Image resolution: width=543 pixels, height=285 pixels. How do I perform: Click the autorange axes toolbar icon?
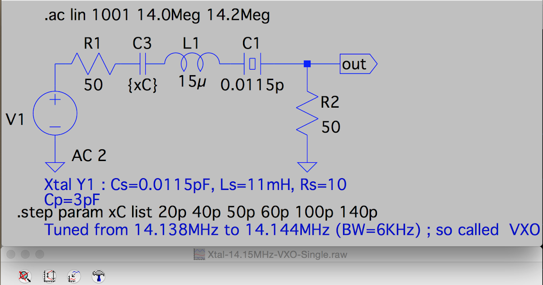click(50, 276)
